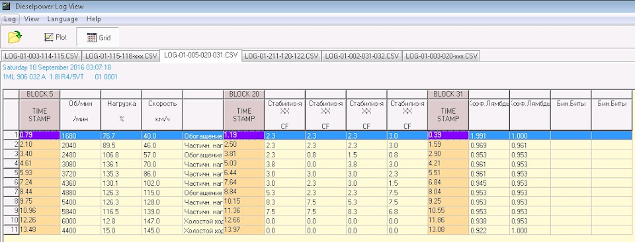
Task: Click load cell 106.8
Action: coord(122,155)
